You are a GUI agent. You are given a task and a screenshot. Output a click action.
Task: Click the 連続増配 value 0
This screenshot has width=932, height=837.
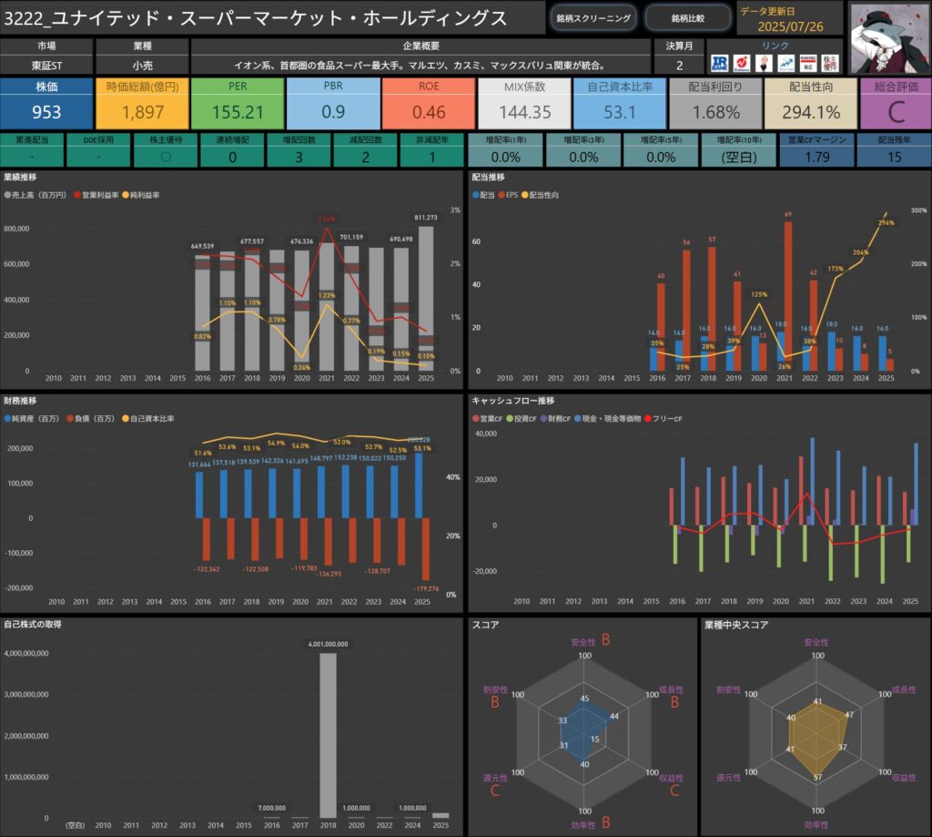coord(232,157)
